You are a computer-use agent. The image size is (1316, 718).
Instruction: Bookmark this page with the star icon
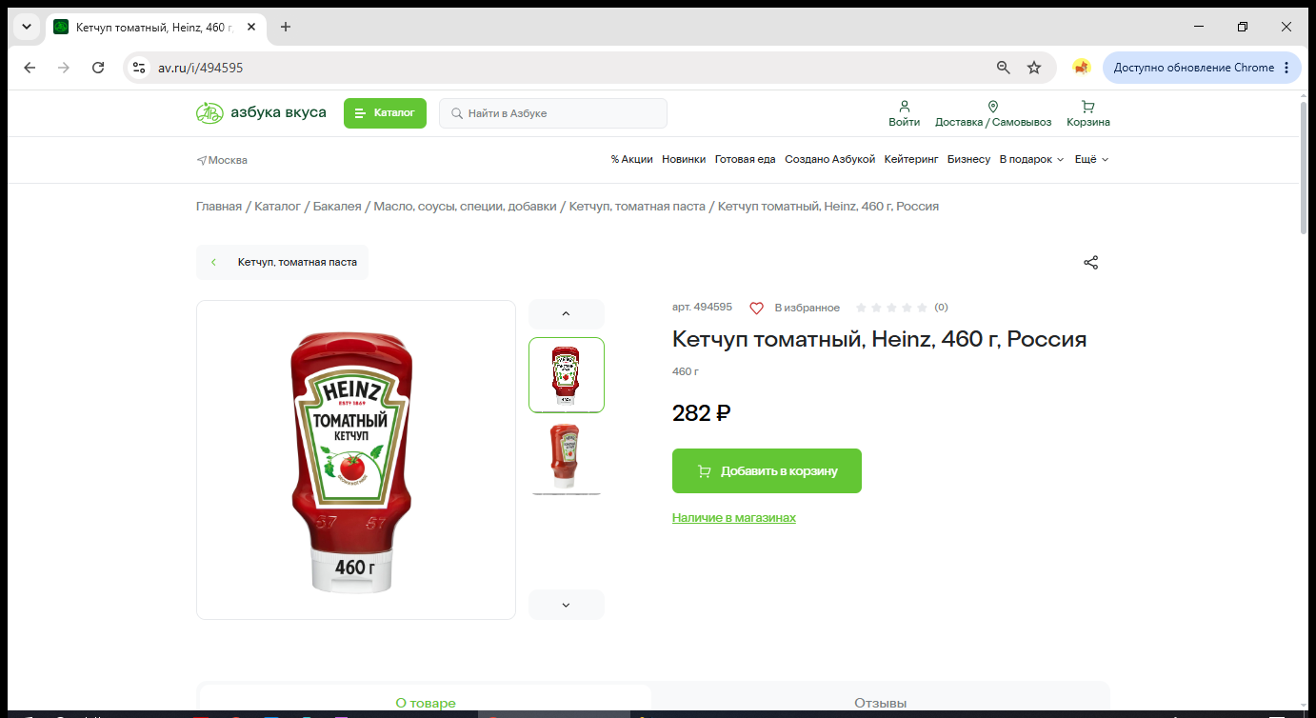click(1034, 68)
